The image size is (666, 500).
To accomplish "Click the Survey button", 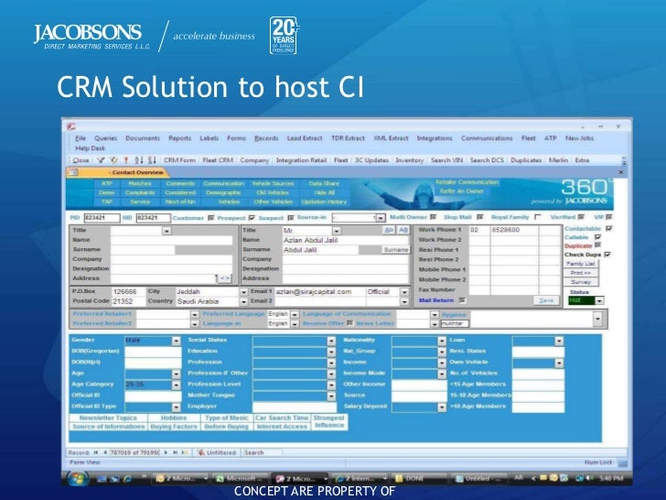I will [581, 282].
